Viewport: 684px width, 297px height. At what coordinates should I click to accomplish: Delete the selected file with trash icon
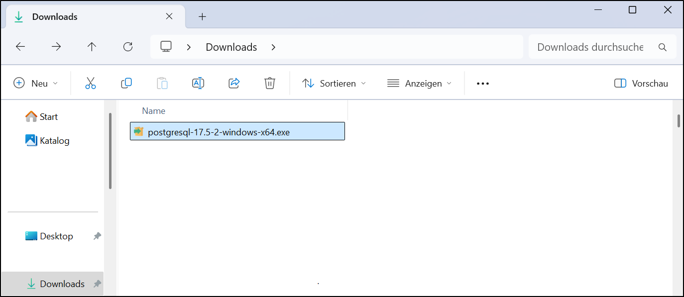tap(270, 83)
